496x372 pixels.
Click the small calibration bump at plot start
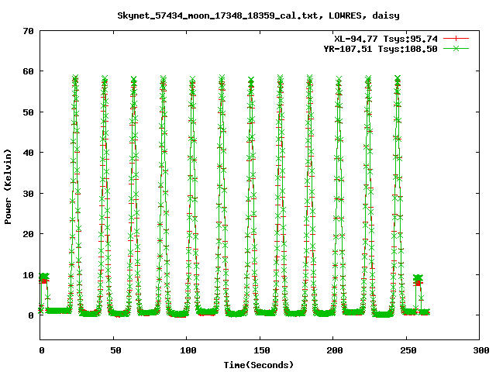click(44, 277)
